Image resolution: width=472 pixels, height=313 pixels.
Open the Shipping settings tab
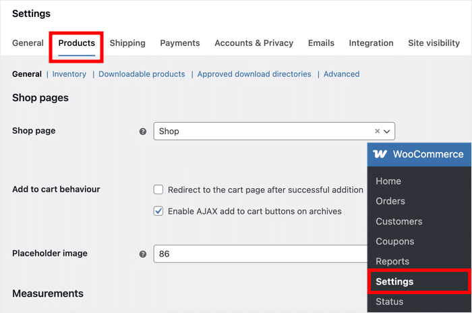127,43
